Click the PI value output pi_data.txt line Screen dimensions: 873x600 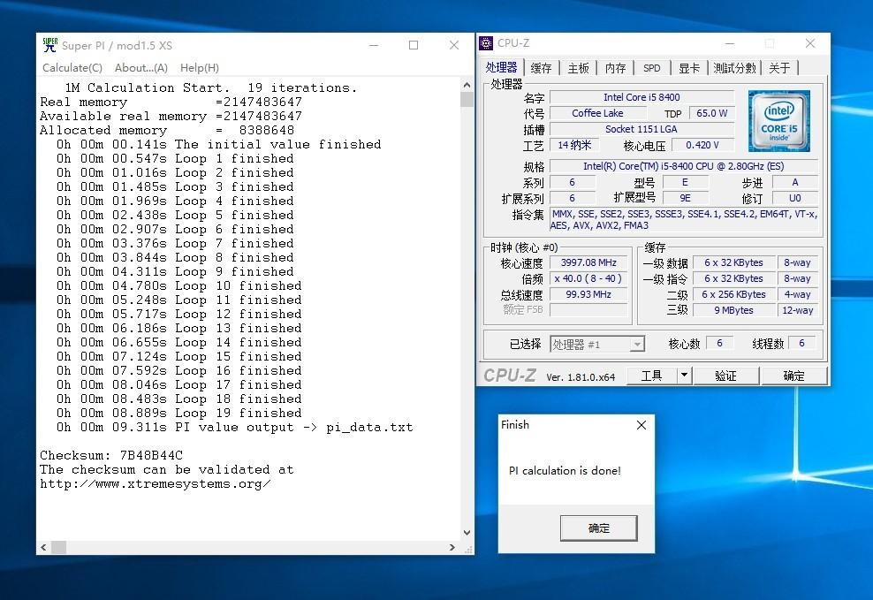[234, 427]
